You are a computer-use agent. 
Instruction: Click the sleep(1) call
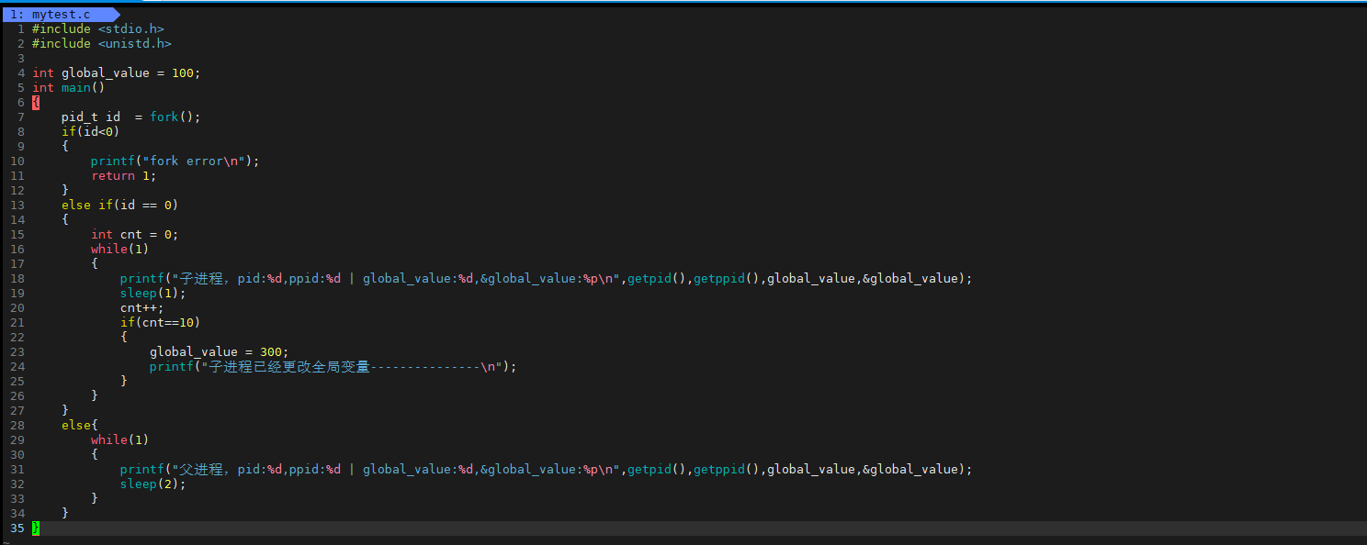coord(153,294)
